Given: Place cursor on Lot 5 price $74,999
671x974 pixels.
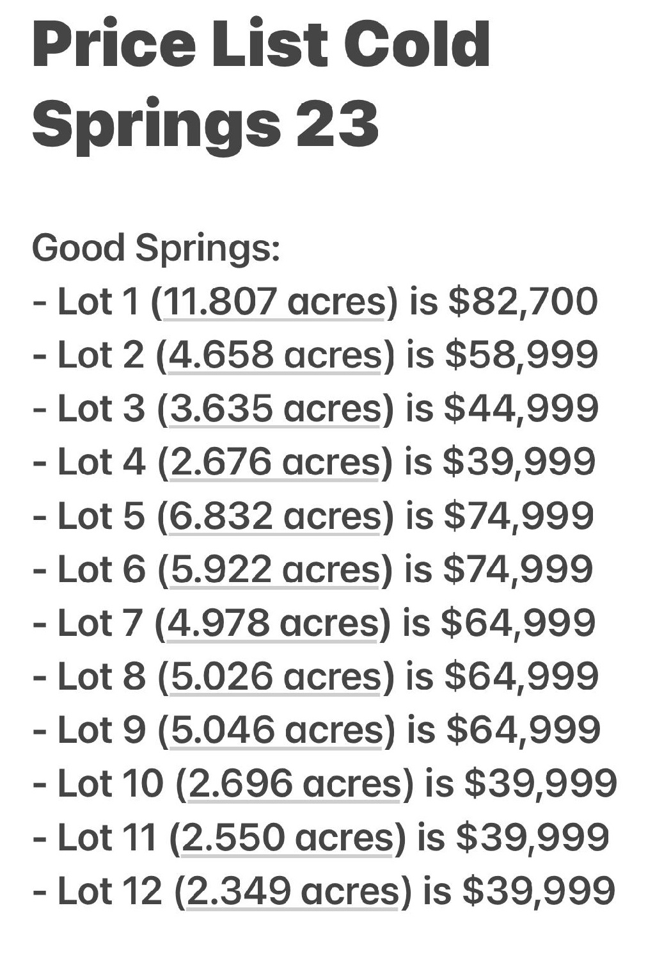Looking at the screenshot, I should click(x=519, y=516).
